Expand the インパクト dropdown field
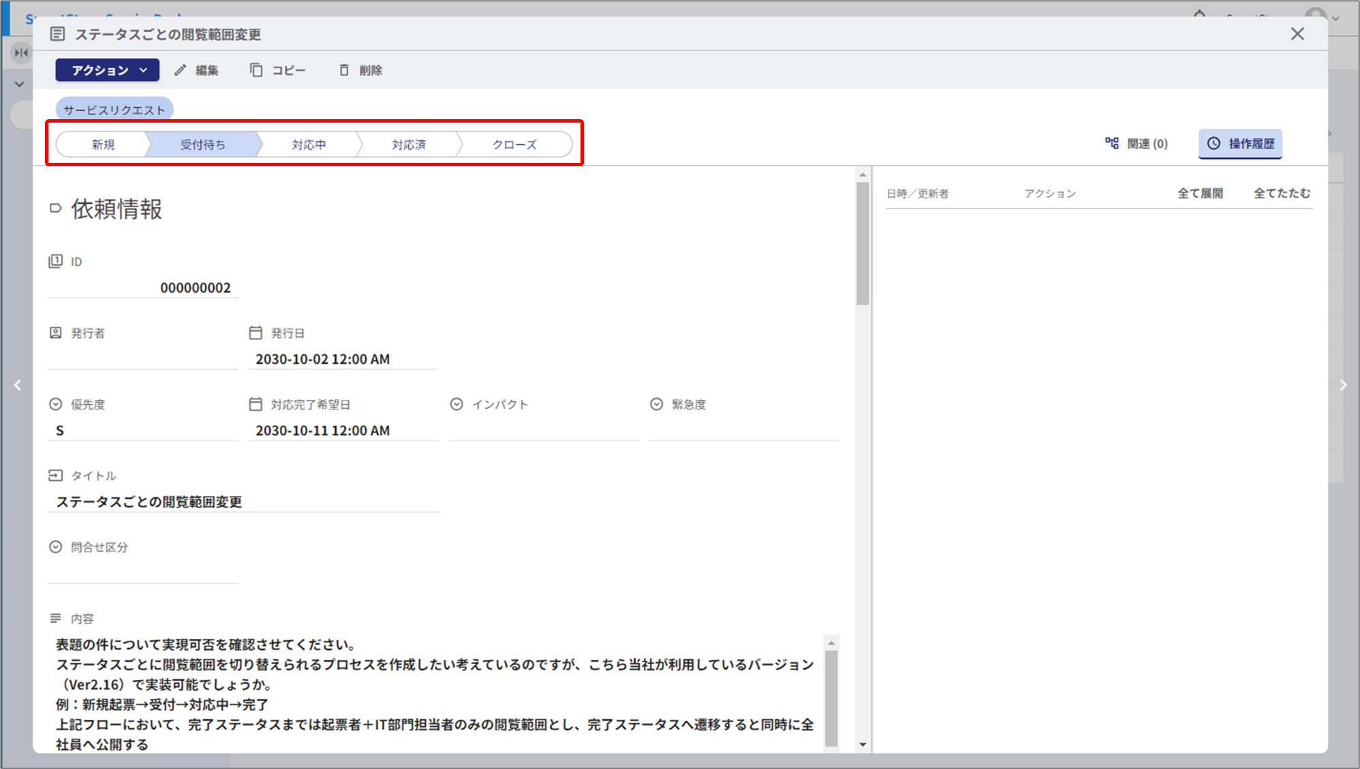This screenshot has height=769, width=1360. [544, 430]
